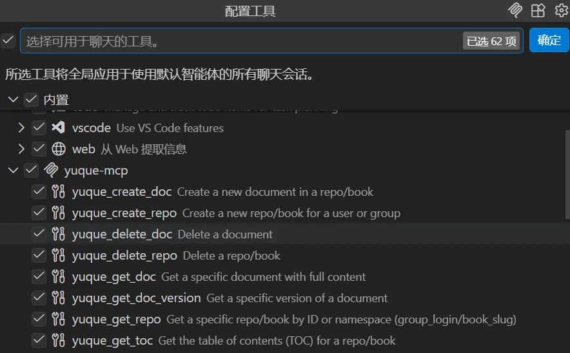The width and height of the screenshot is (570, 353).
Task: Uncheck the yuque-mcp group checkbox
Action: [x=31, y=170]
